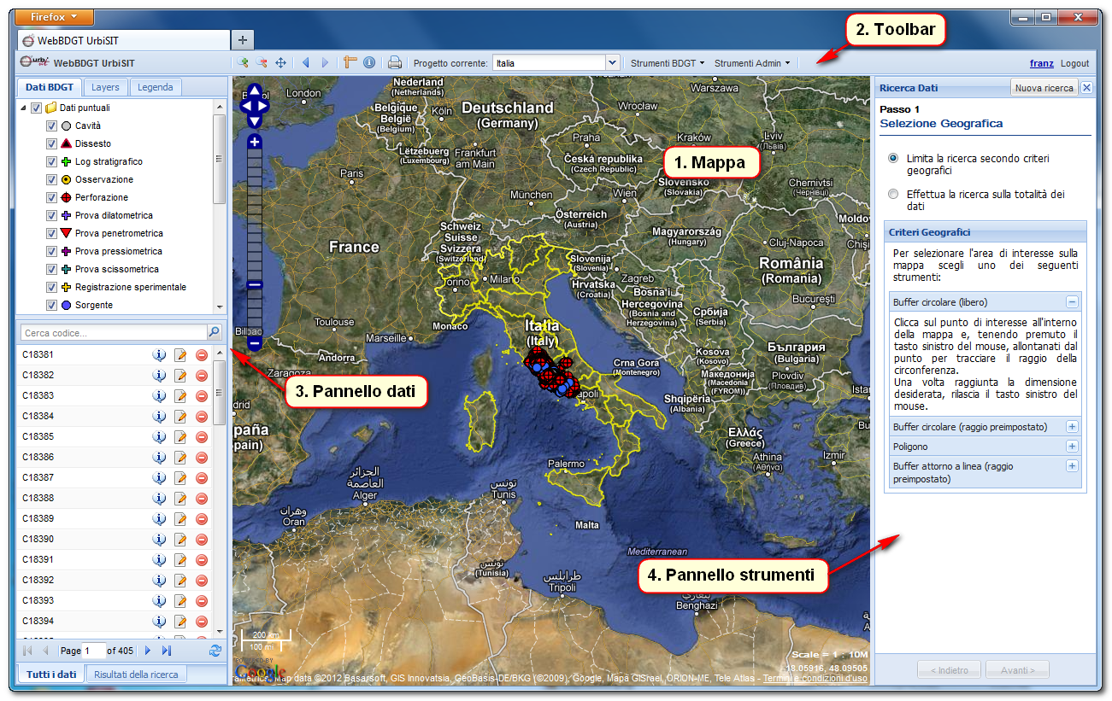This screenshot has width=1112, height=701.
Task: Select the zoom out map tool
Action: coord(262,62)
